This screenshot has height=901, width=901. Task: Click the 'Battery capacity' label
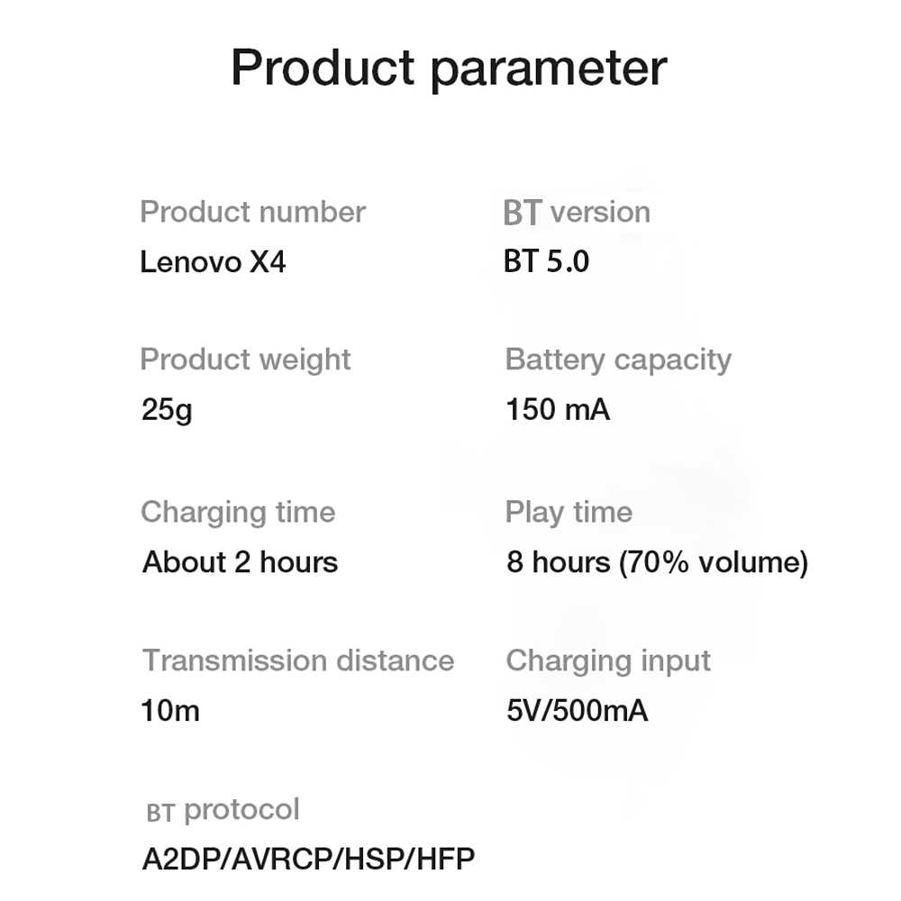click(x=618, y=359)
